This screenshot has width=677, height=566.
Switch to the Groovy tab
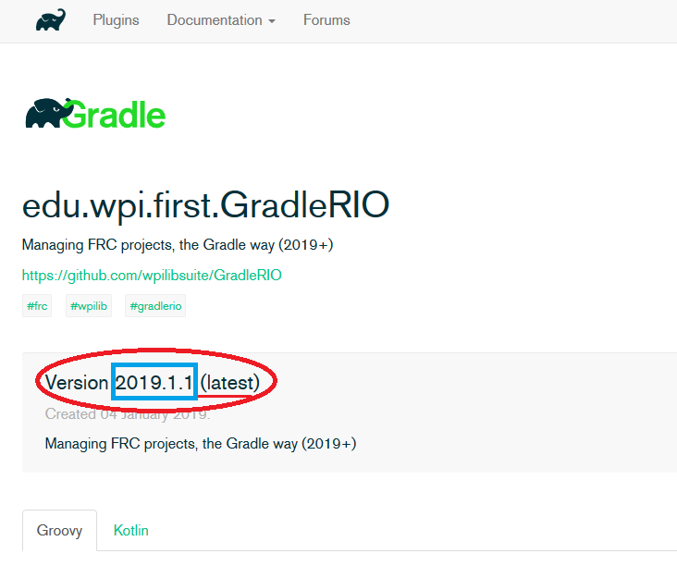(59, 531)
